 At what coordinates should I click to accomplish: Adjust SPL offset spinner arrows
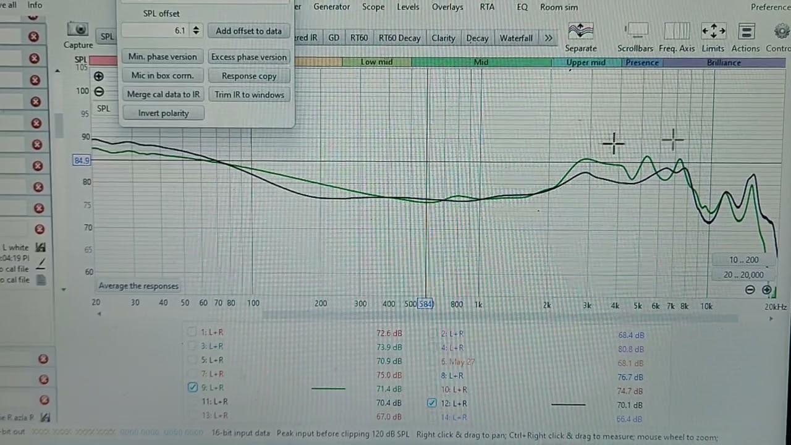point(196,30)
